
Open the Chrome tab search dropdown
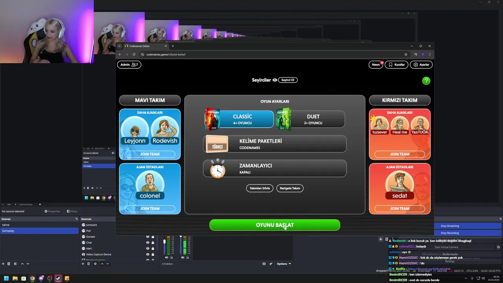point(119,46)
